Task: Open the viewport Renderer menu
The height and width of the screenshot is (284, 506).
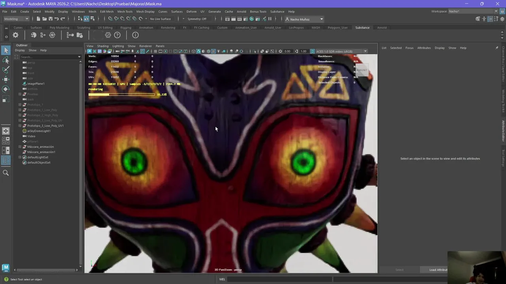Action: coord(145,46)
